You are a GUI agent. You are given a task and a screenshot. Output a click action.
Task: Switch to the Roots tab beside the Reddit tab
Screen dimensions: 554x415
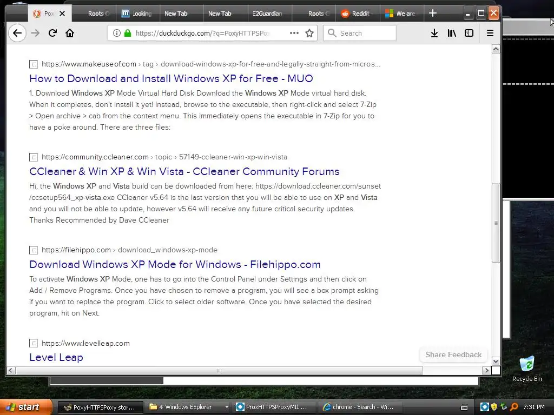tap(314, 14)
